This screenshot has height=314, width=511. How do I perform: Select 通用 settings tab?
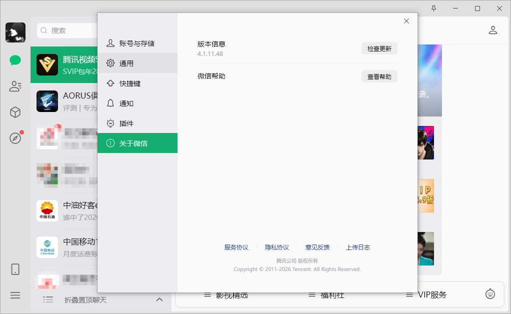(137, 63)
